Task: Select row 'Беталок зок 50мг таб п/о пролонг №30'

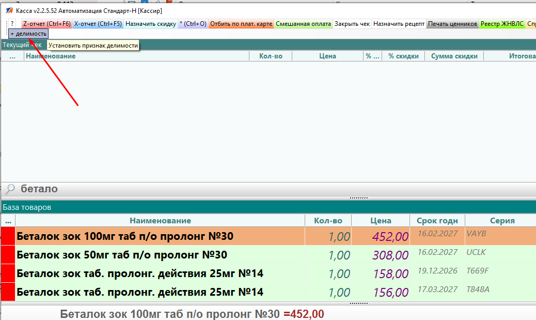Action: pos(269,255)
